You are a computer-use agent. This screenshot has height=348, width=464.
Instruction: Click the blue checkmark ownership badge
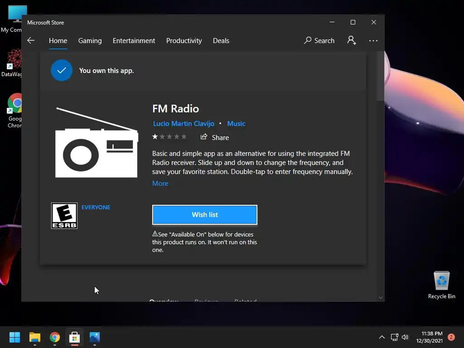point(62,70)
